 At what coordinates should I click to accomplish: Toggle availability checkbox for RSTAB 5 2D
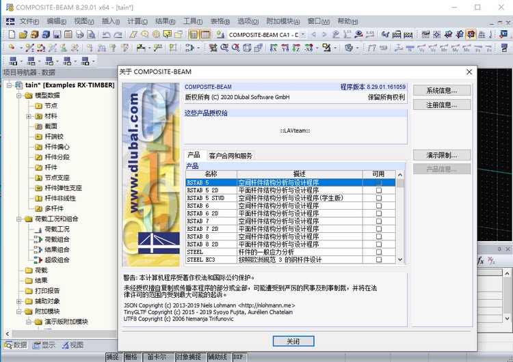click(x=379, y=190)
